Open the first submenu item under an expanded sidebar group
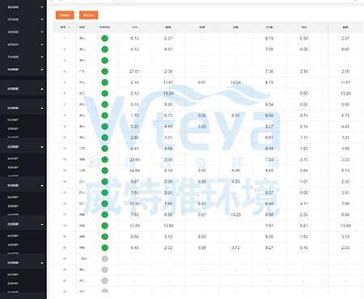Viewport: 364px width, 299px height. pos(13,120)
